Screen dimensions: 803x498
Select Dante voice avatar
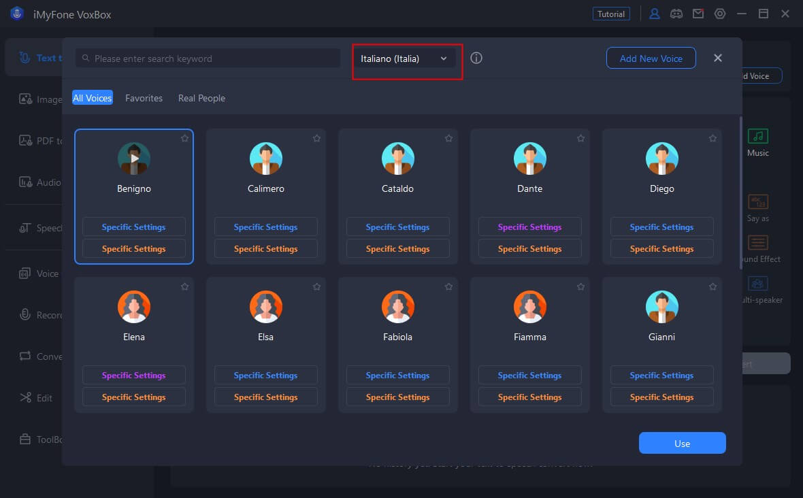click(x=529, y=158)
